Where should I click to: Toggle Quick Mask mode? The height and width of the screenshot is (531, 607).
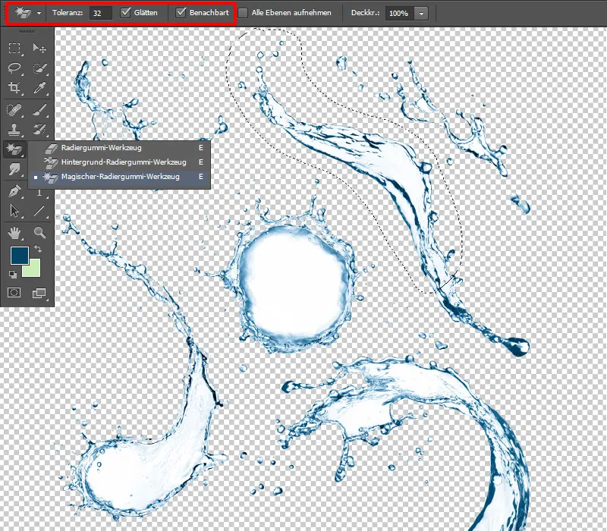(14, 293)
